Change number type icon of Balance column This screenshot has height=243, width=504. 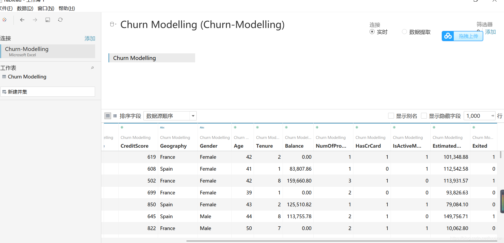coord(286,127)
